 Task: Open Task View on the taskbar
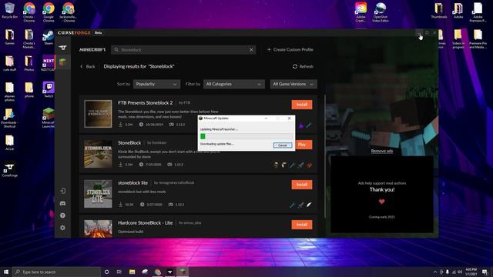tap(119, 272)
